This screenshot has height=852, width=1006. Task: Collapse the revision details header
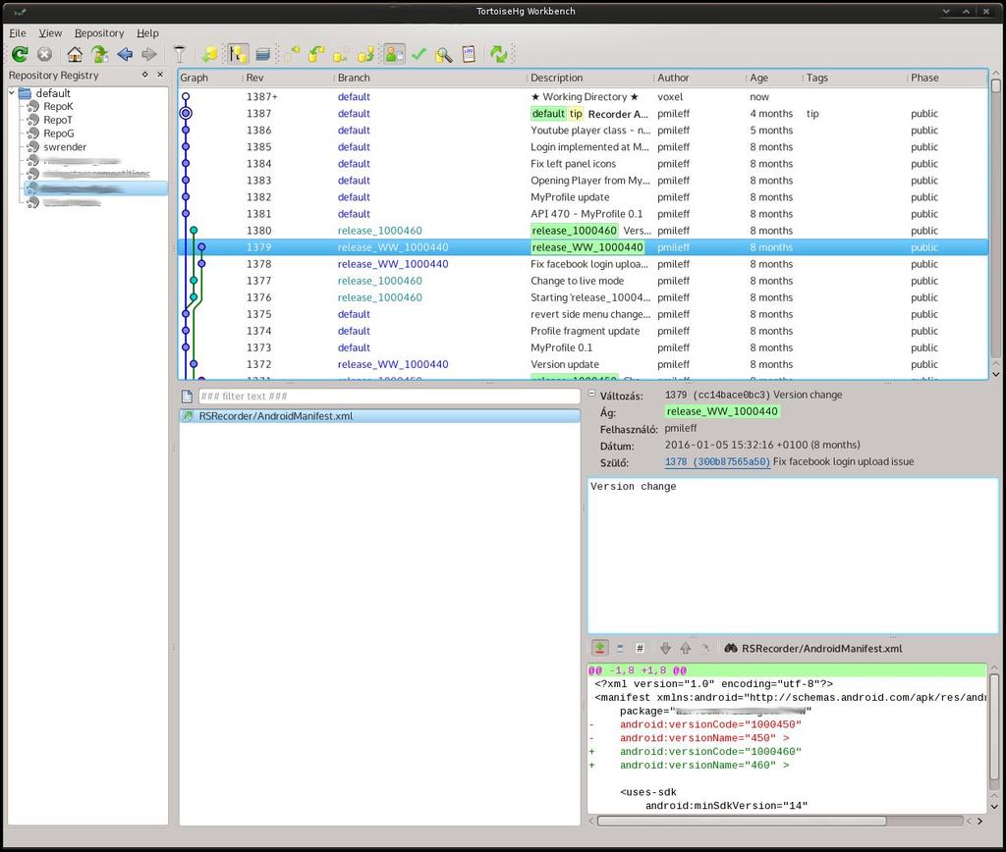tap(591, 394)
